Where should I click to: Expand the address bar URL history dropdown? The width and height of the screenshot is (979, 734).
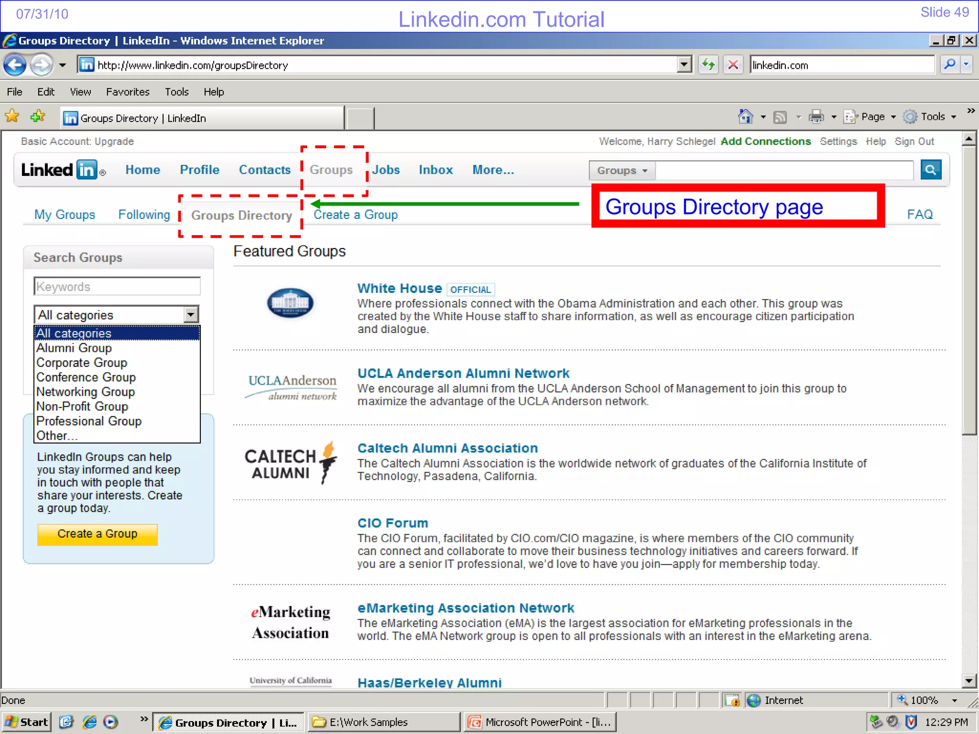(x=685, y=65)
